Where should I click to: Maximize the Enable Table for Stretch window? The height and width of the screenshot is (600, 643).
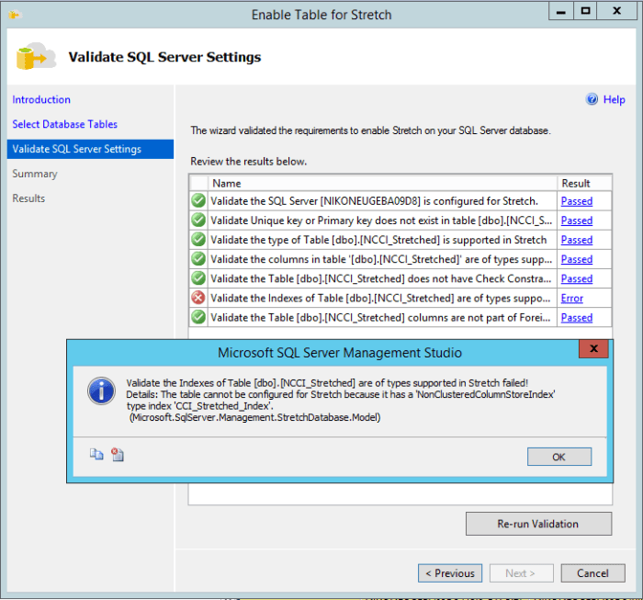pos(585,11)
